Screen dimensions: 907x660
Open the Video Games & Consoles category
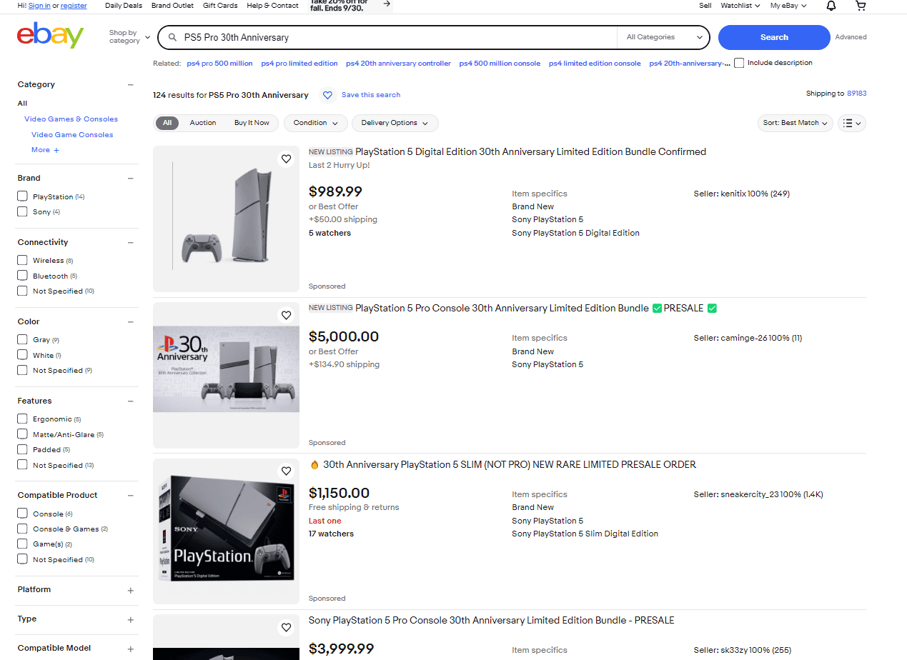tap(71, 119)
